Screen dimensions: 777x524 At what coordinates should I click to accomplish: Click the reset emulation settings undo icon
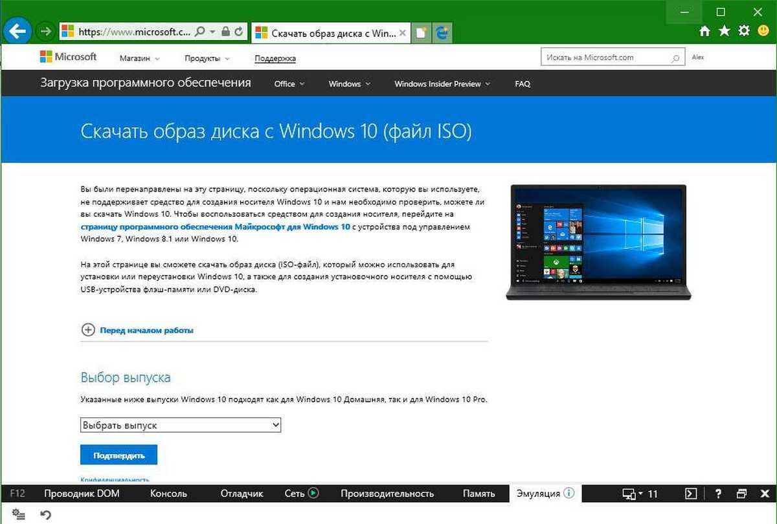click(45, 515)
